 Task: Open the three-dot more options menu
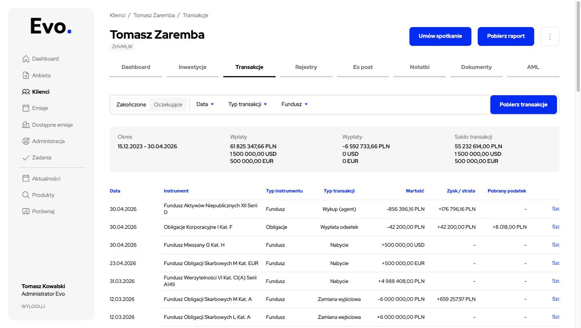pos(550,36)
